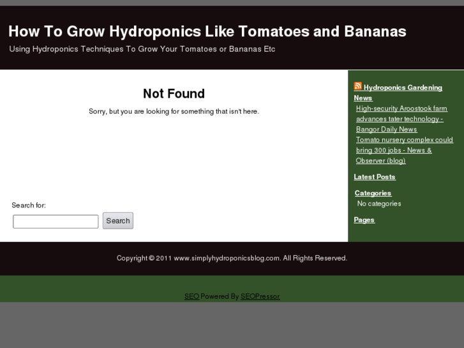Image resolution: width=464 pixels, height=348 pixels.
Task: Select the 'Not Found' heading text
Action: [x=174, y=94]
